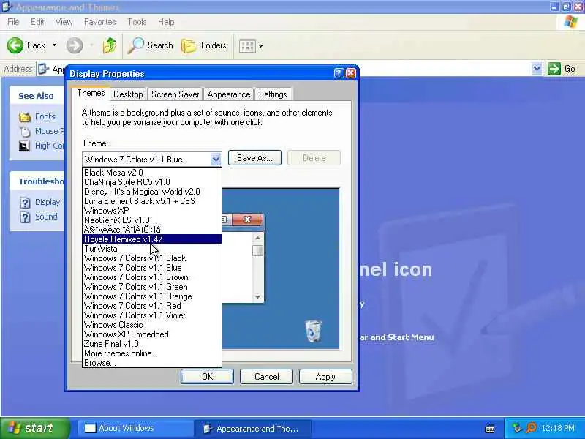Click the first system tray icon
Image resolution: width=585 pixels, height=439 pixels.
pyautogui.click(x=517, y=428)
